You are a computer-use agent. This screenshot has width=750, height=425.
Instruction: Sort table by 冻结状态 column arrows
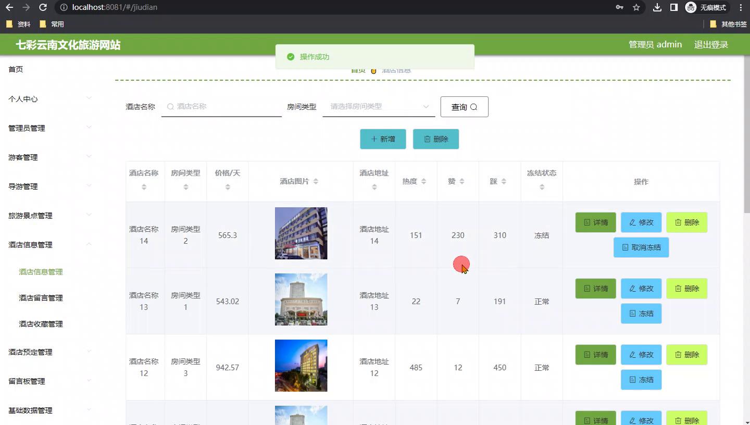(x=542, y=187)
